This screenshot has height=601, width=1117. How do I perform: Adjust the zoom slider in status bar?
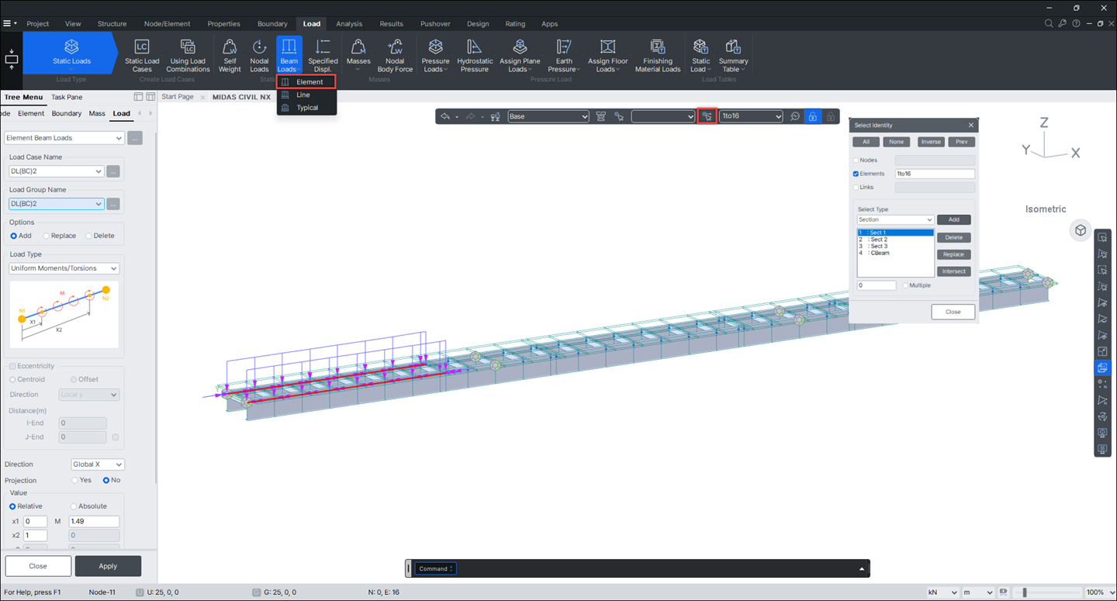click(1025, 592)
